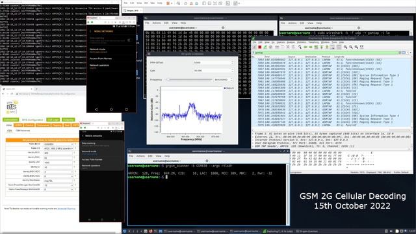
Task: Zoom in on Wireshark packet text
Action: pos(345,47)
